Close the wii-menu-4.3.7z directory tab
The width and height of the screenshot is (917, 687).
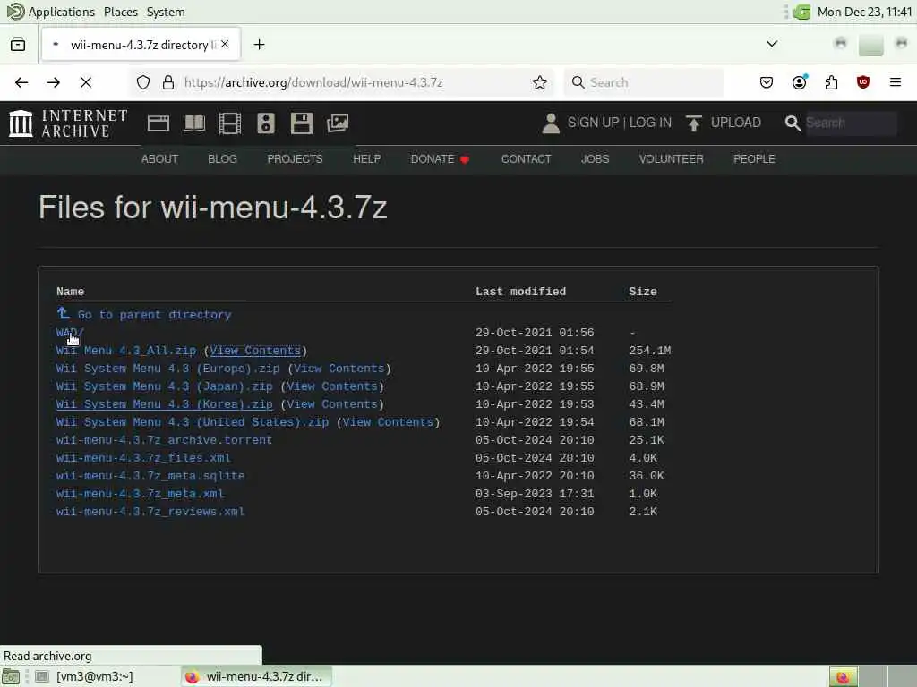pyautogui.click(x=225, y=45)
